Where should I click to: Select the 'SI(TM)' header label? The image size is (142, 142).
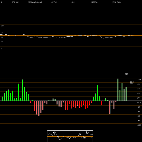[54, 2]
